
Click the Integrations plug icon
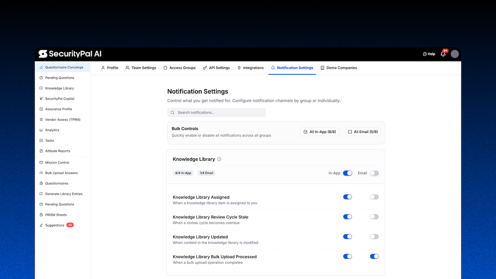(x=239, y=68)
